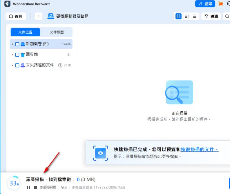Click the 丟失路徑的文件 person icon
Viewport: 230px width, 194px height.
(23, 65)
